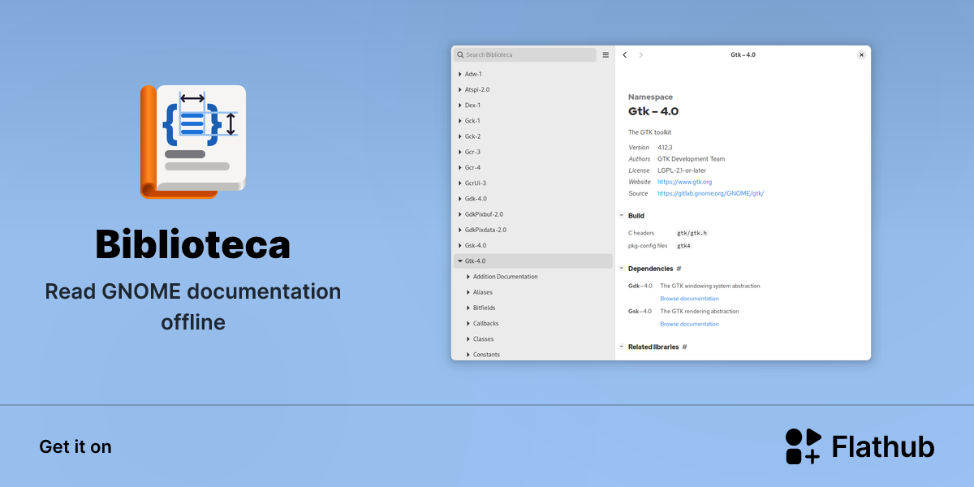974x487 pixels.
Task: Expand the Gsk-4.0 tree node
Action: tap(459, 245)
